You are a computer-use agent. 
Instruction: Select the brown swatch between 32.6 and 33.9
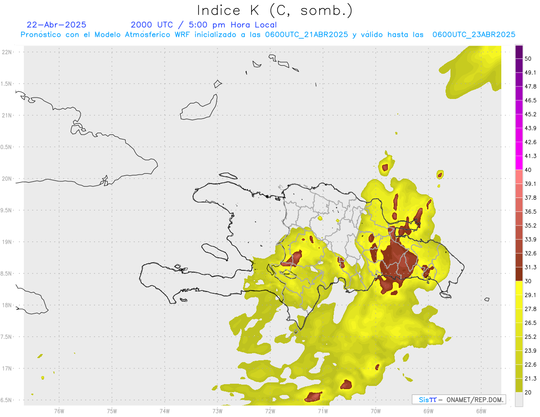519,247
